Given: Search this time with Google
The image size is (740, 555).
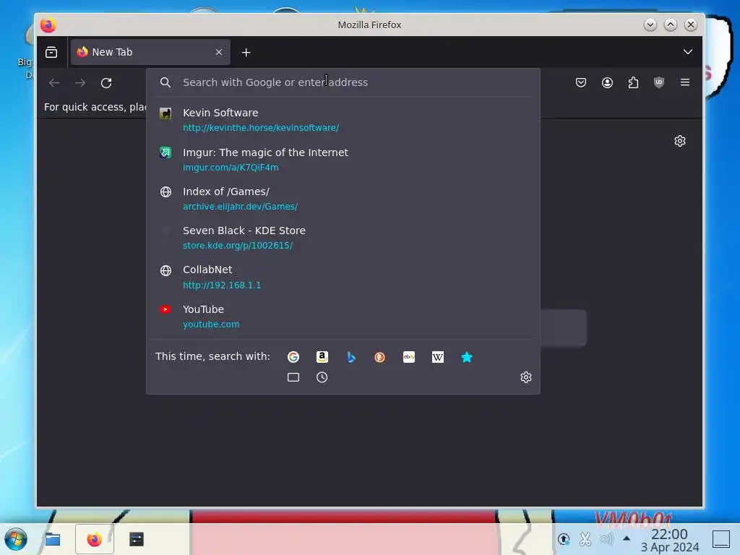Looking at the screenshot, I should (x=293, y=357).
